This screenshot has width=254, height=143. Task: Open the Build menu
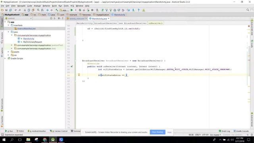[x=54, y=6]
